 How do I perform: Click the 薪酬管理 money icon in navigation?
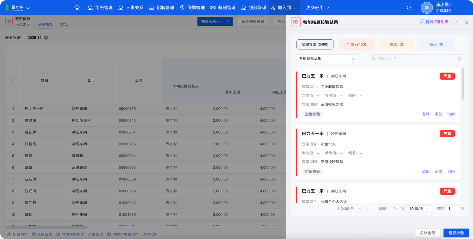(x=213, y=8)
